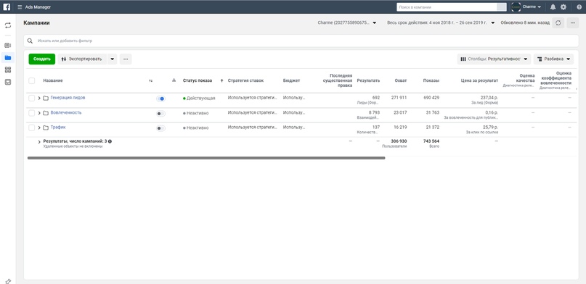Check the Генерация лидов row checkbox
Screen dimensions: 586x284
(32, 98)
